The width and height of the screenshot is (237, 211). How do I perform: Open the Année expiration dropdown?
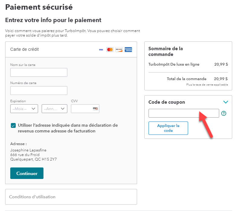coord(54,109)
